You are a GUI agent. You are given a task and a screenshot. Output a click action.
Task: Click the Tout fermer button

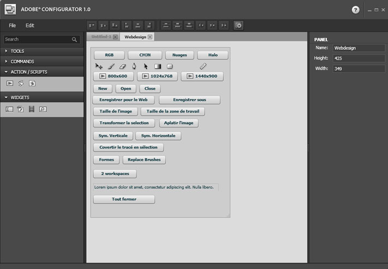tap(124, 199)
